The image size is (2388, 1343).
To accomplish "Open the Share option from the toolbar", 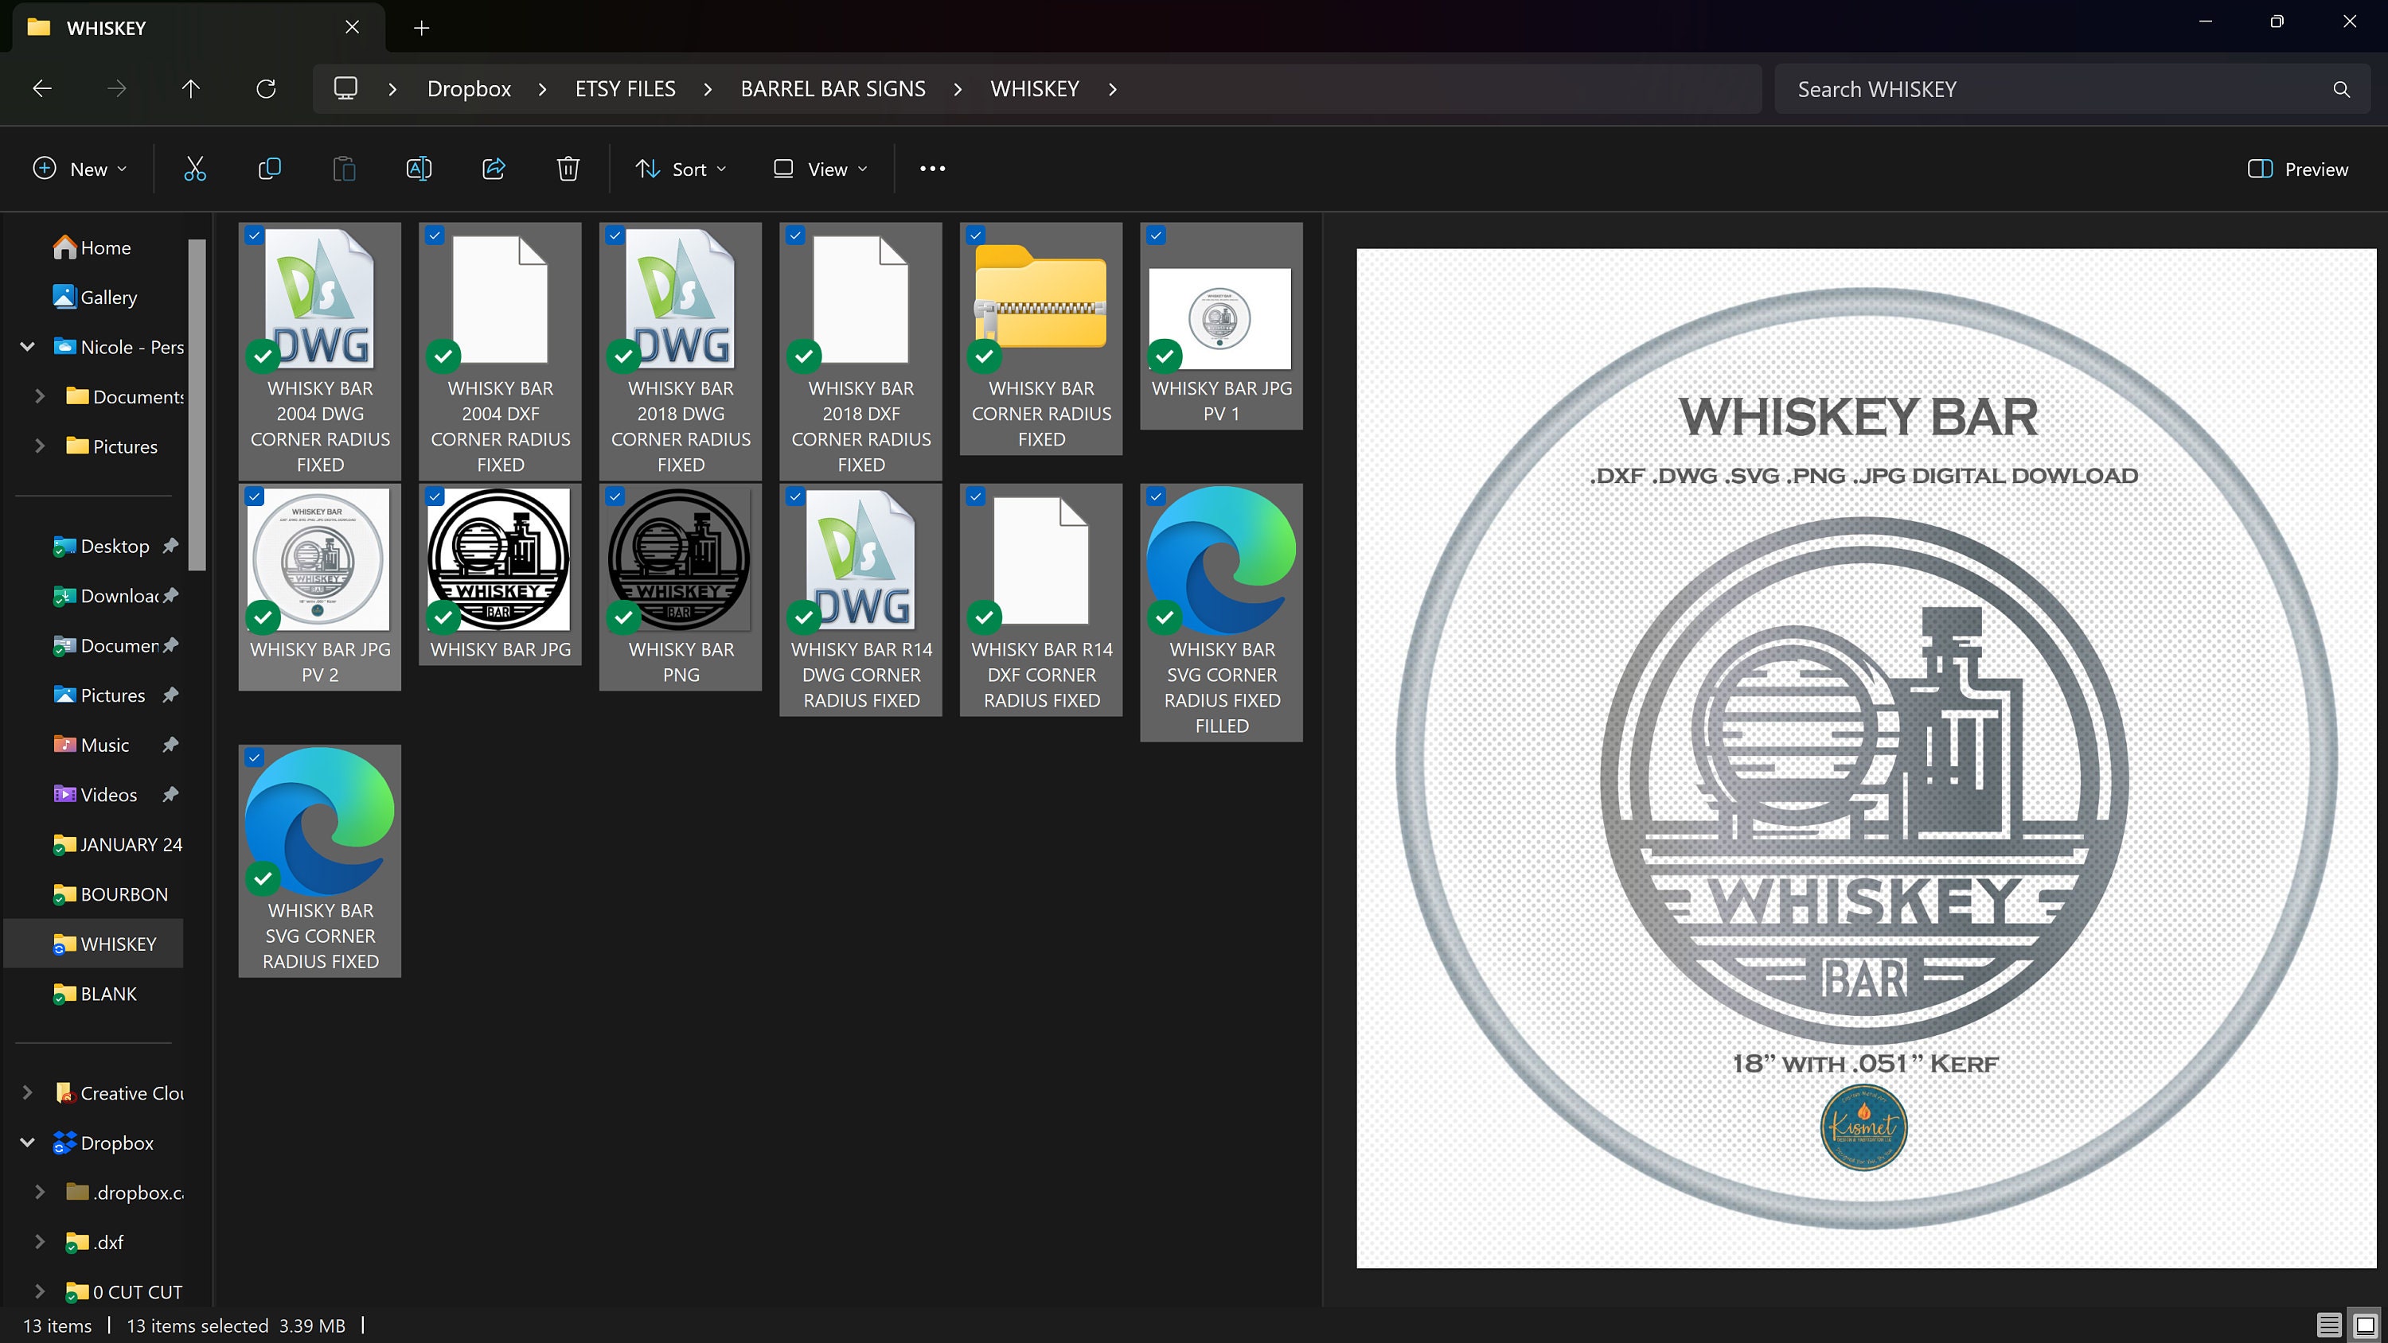I will [x=494, y=169].
